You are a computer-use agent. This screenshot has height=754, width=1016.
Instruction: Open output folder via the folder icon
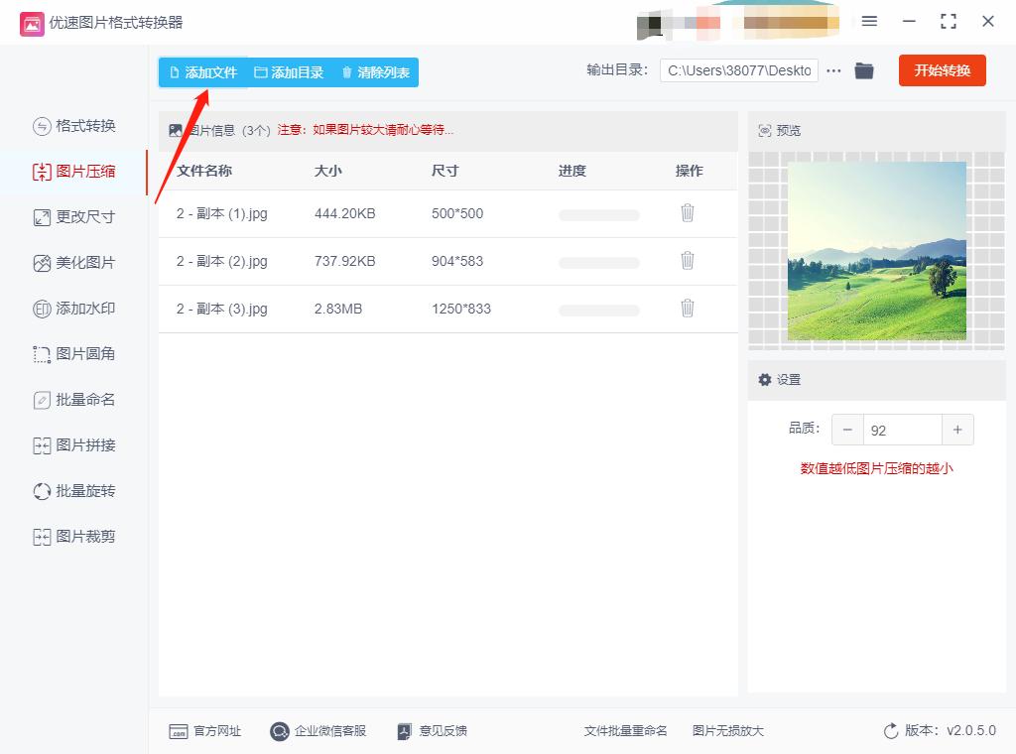[x=863, y=70]
